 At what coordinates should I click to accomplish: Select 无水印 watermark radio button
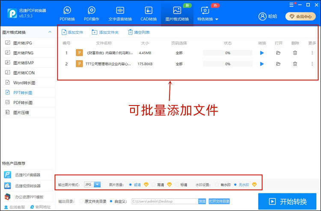pyautogui.click(x=235, y=185)
